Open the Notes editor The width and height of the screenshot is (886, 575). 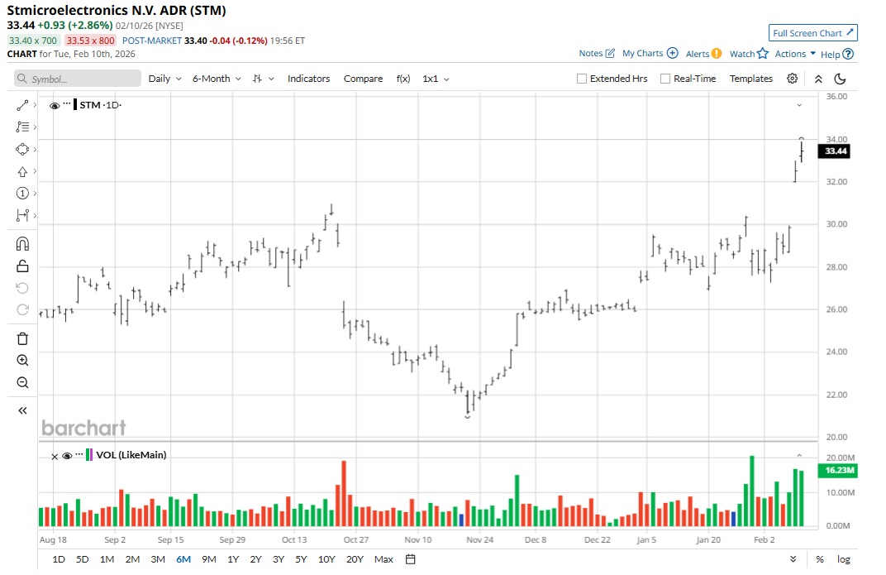(597, 53)
